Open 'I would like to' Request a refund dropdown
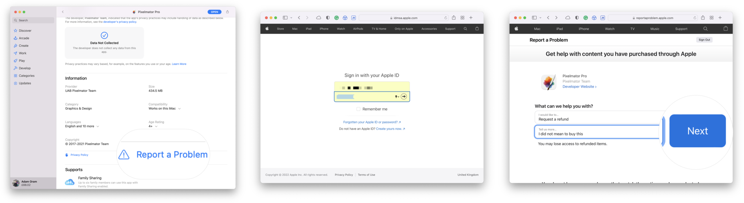The image size is (744, 203). click(x=599, y=117)
